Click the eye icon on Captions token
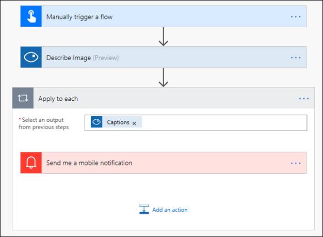The width and height of the screenshot is (323, 237). [96, 122]
